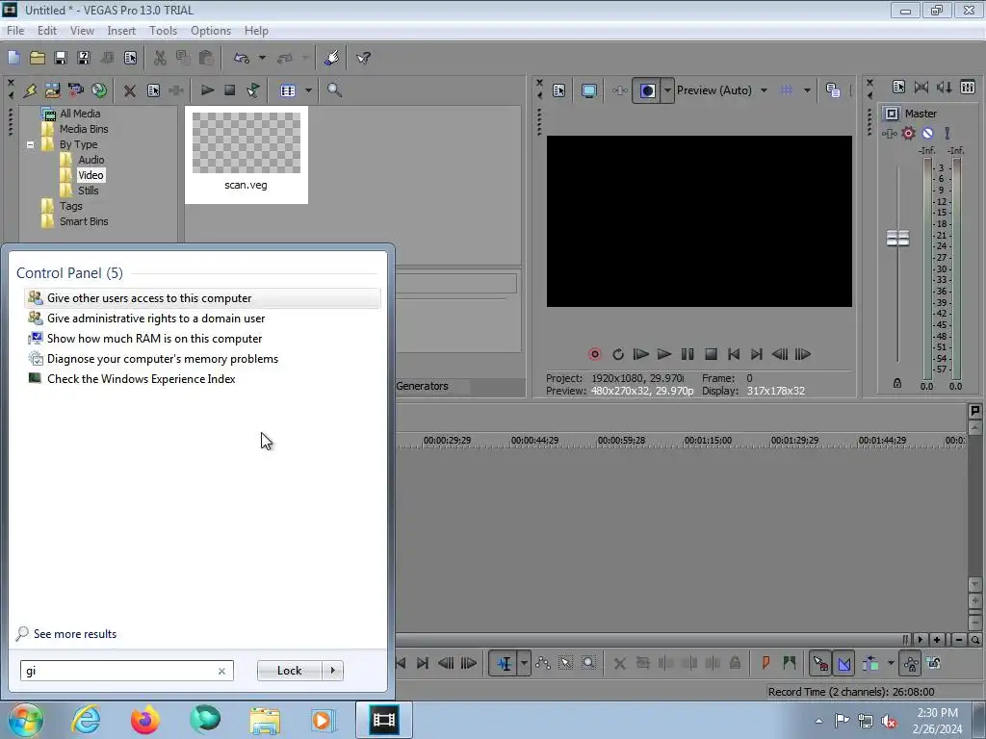Start media preview with the play icon
Viewport: 986px width, 739px height.
pos(207,90)
